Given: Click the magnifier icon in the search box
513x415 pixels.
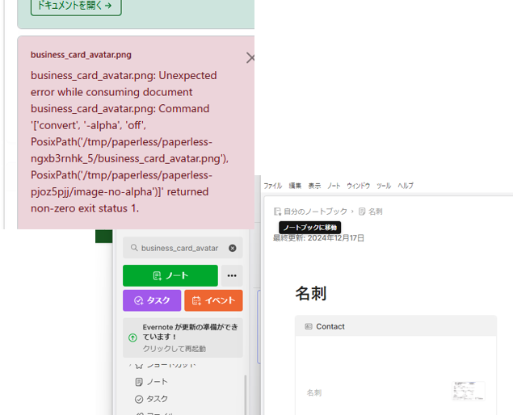Looking at the screenshot, I should tap(134, 248).
